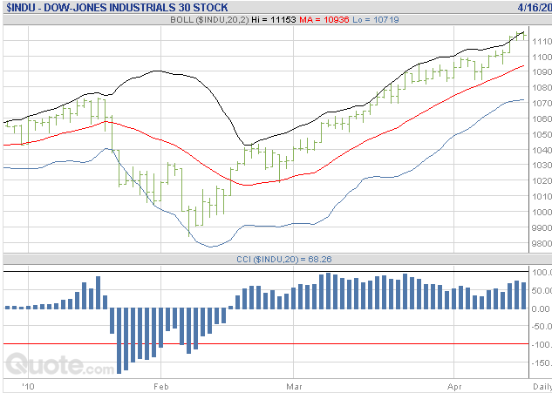Select the Hi = 11153 value
The width and height of the screenshot is (552, 393).
274,20
